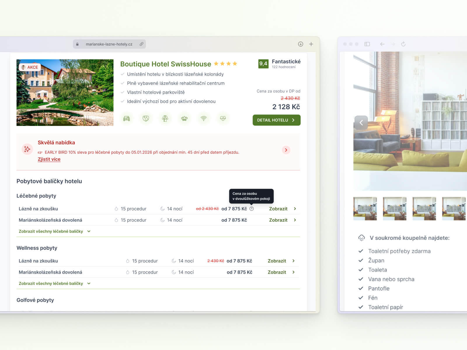Image resolution: width=467 pixels, height=350 pixels.
Task: Open Lázně na zkoušku arrow in Wellness pobyty
Action: [x=293, y=261]
